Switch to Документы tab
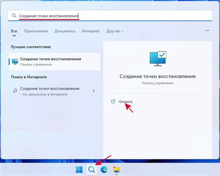 (x=65, y=31)
